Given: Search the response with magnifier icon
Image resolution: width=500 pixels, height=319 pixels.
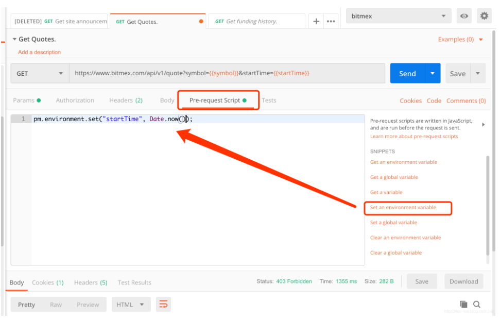Looking at the screenshot, I should coord(477,304).
